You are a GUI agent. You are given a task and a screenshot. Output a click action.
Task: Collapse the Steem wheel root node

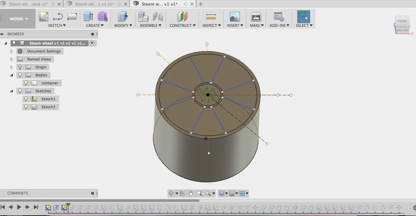click(6, 43)
